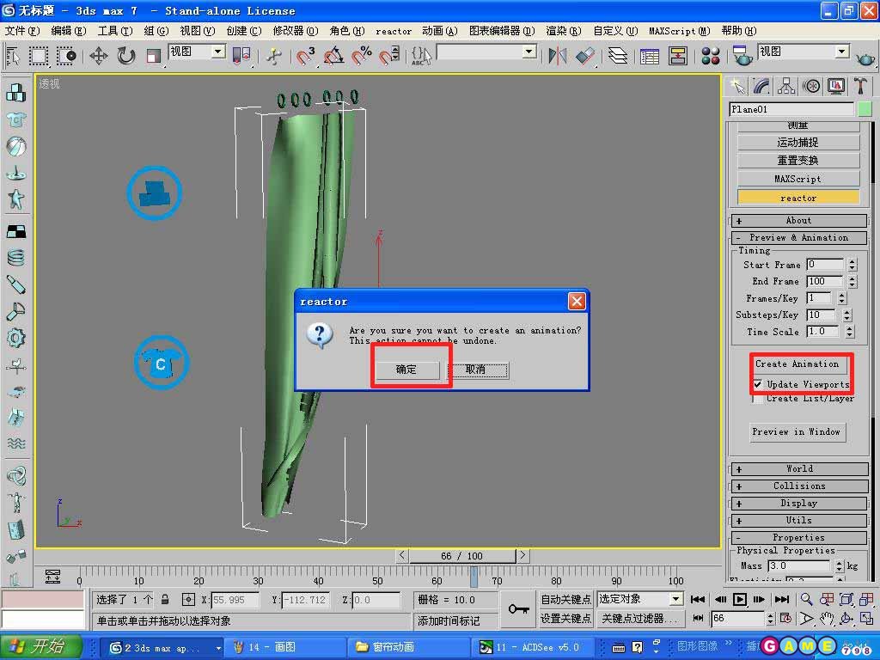
Task: Click the reactor Cloth Collection icon in left toolbar
Action: [x=15, y=119]
